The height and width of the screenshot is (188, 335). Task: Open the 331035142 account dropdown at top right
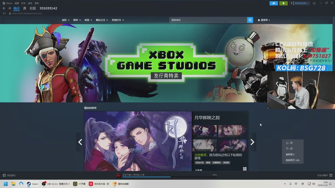pyautogui.click(x=301, y=3)
